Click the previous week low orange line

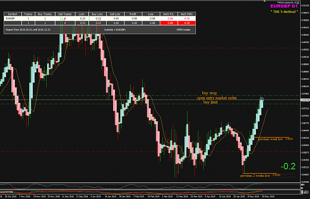coord(270,137)
